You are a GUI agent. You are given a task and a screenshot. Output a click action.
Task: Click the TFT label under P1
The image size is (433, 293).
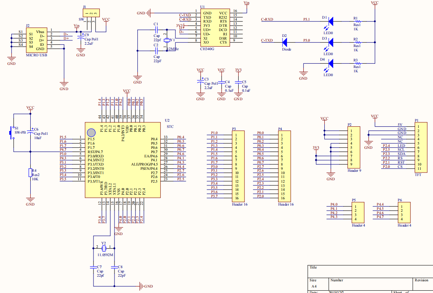point(418,175)
